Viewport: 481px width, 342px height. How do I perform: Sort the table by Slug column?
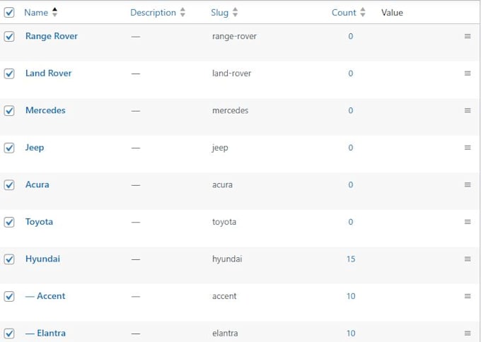pos(220,13)
